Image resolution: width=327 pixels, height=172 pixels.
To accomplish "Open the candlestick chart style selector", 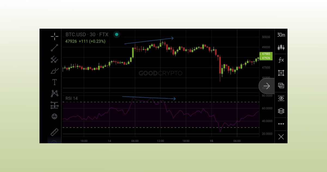I will [x=281, y=47].
